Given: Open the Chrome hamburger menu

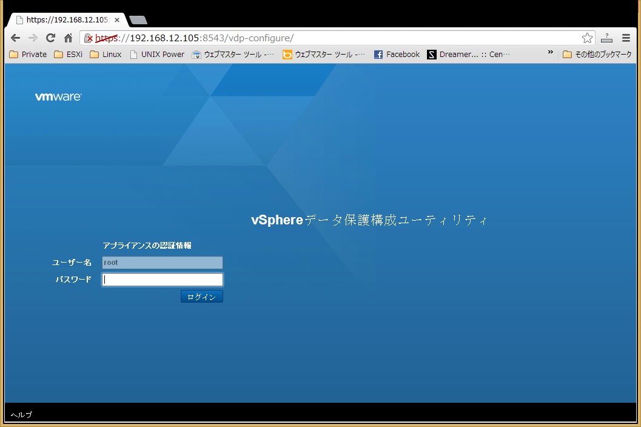Looking at the screenshot, I should pyautogui.click(x=626, y=38).
